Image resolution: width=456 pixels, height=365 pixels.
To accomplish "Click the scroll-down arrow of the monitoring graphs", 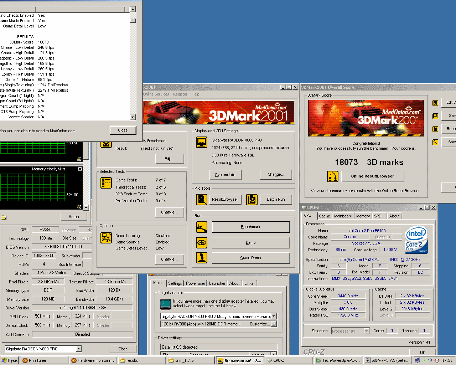I will (x=85, y=207).
